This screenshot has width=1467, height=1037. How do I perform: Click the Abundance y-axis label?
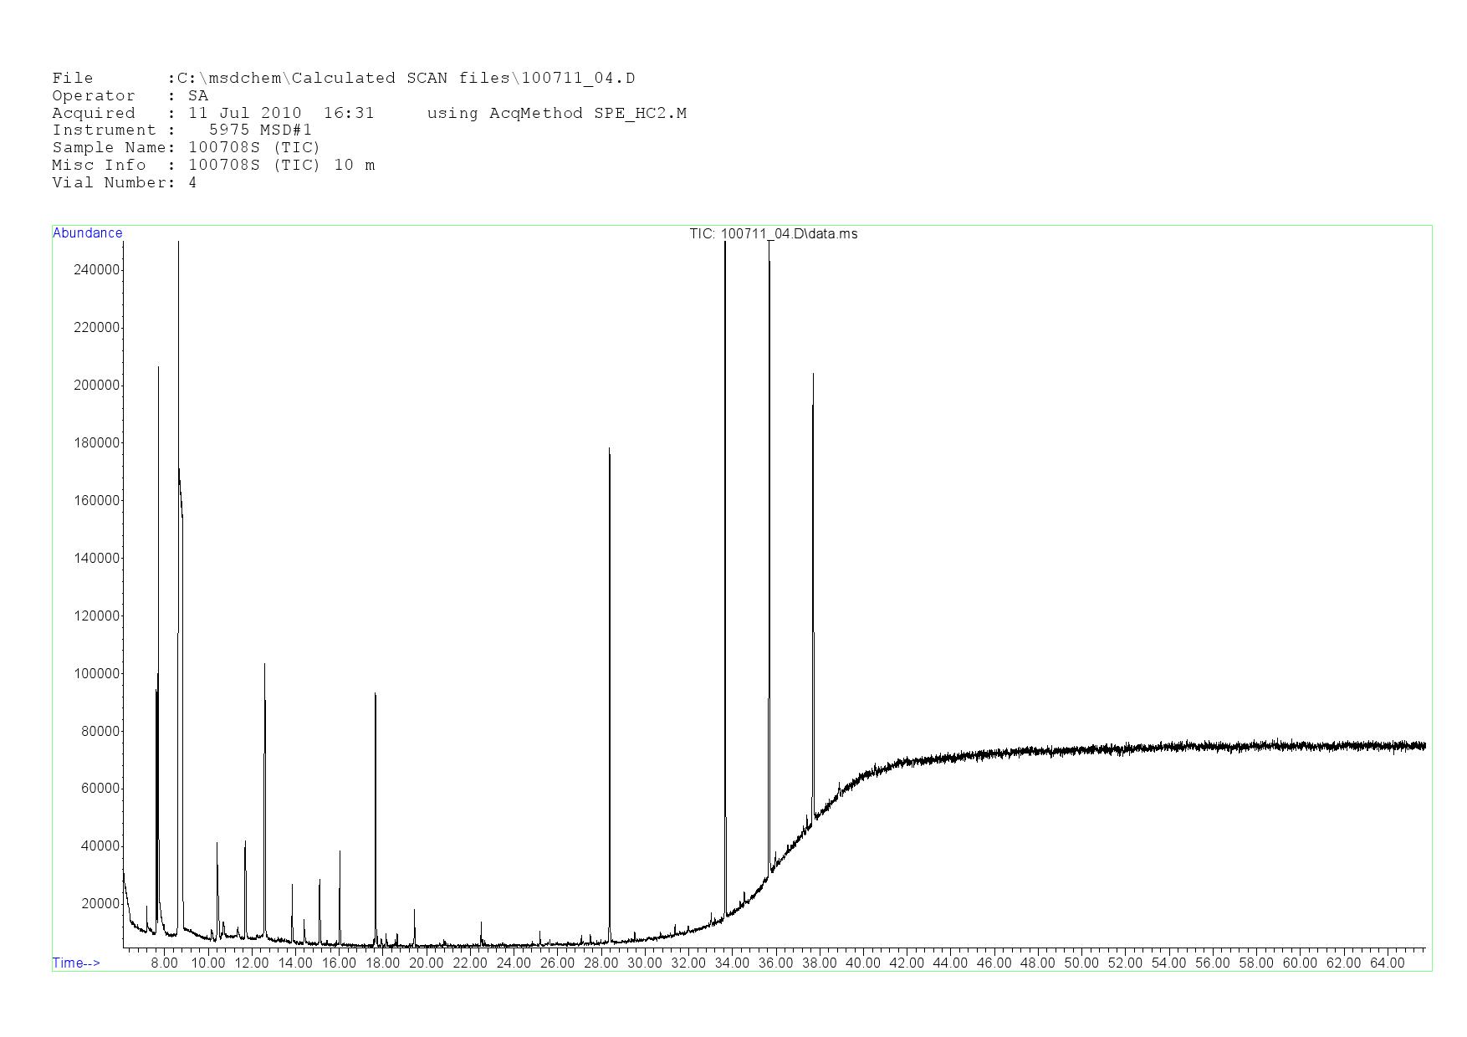coord(88,233)
